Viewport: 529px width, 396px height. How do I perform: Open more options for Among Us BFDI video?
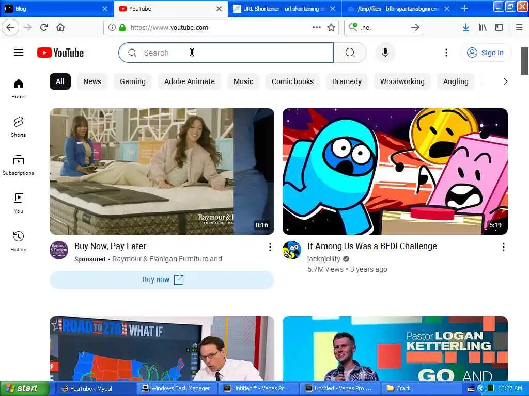click(x=503, y=247)
